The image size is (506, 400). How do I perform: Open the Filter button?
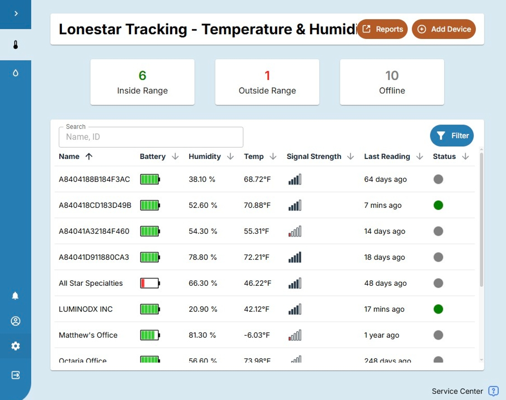[x=452, y=135]
